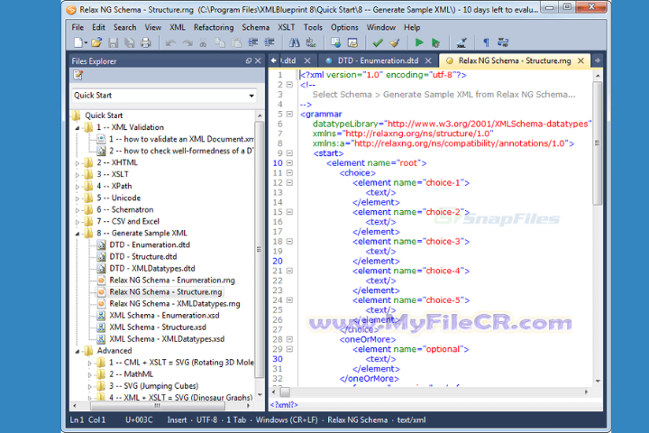Open the Refactoring menu
Image resolution: width=649 pixels, height=433 pixels.
pyautogui.click(x=214, y=27)
